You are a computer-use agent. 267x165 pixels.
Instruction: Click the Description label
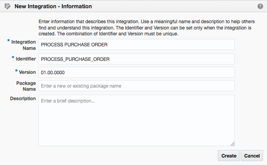23,99
